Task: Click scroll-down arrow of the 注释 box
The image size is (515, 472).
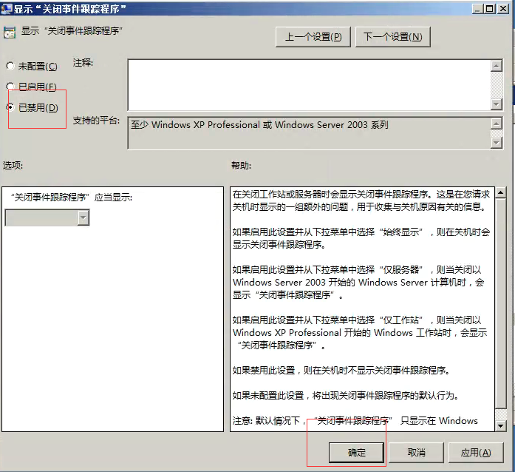Action: click(x=497, y=104)
